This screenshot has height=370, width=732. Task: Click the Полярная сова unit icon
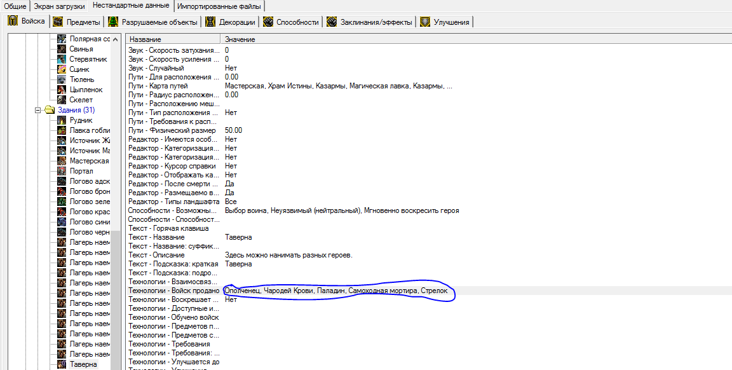click(62, 39)
